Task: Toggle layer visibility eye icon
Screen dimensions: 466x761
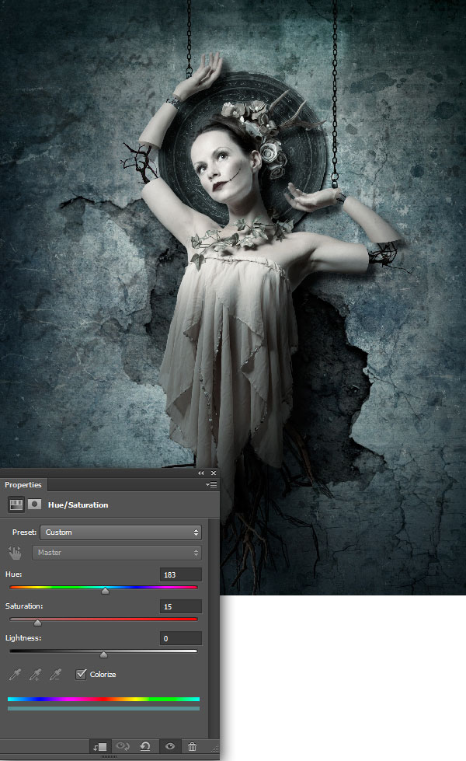Action: coord(170,746)
